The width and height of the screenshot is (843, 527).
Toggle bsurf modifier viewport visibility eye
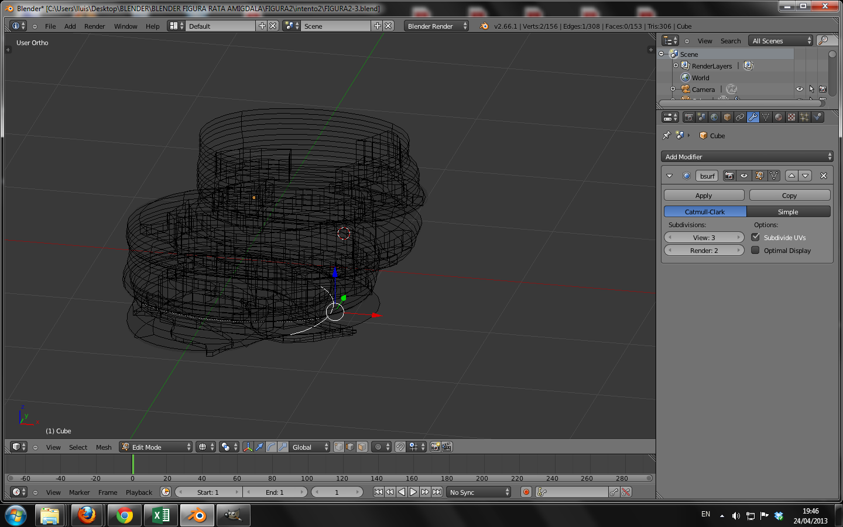point(743,176)
